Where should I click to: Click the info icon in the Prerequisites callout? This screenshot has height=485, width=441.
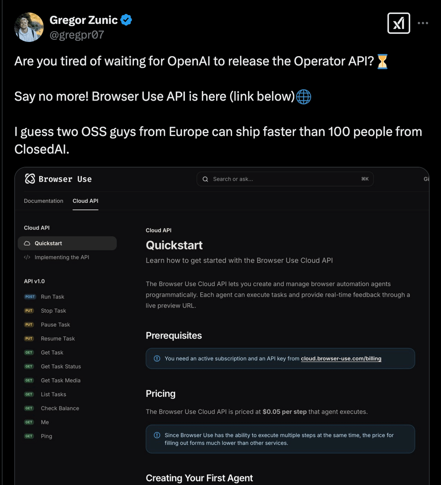pos(157,358)
